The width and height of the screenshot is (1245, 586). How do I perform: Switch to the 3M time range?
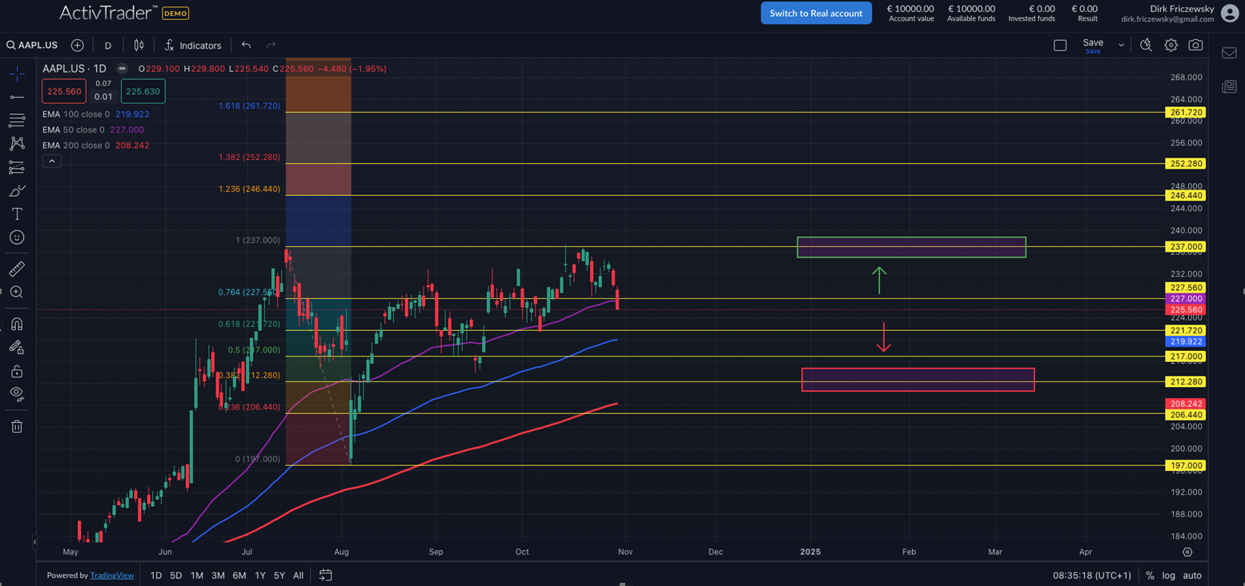(218, 576)
